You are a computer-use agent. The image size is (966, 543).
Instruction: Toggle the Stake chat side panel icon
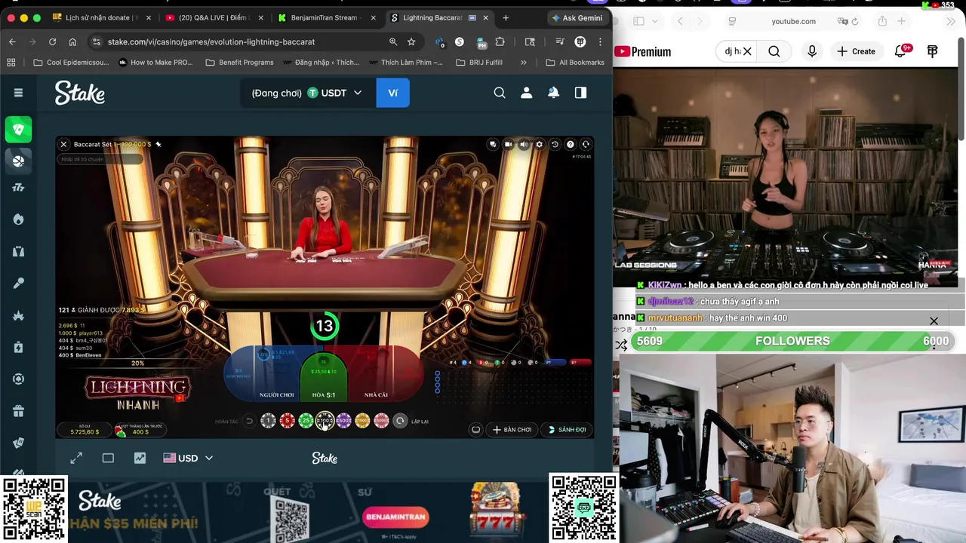(580, 93)
